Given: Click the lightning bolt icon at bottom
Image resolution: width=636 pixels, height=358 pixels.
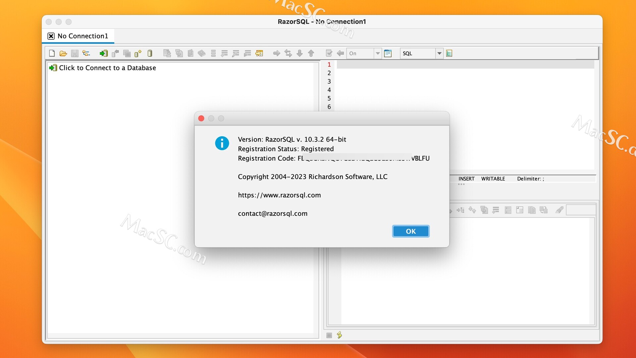Looking at the screenshot, I should (340, 335).
